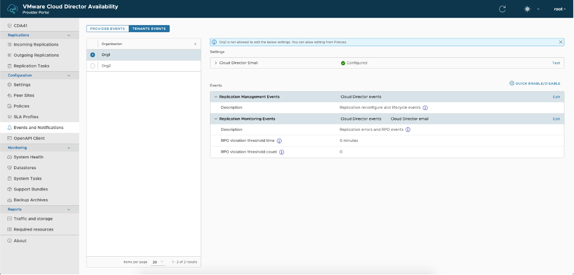Click the refresh icon in the header
Image resolution: width=574 pixels, height=275 pixels.
pyautogui.click(x=502, y=9)
